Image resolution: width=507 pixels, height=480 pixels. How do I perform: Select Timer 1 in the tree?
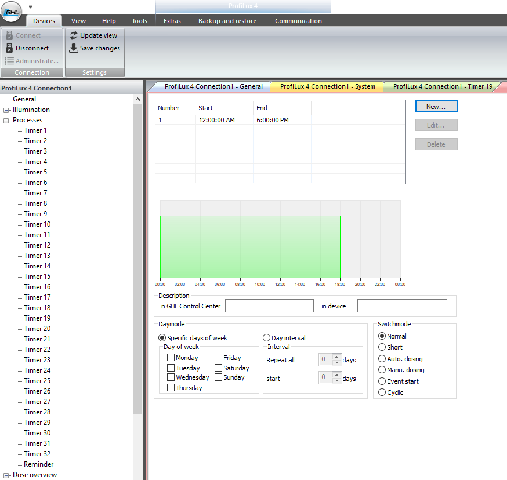[x=35, y=130]
